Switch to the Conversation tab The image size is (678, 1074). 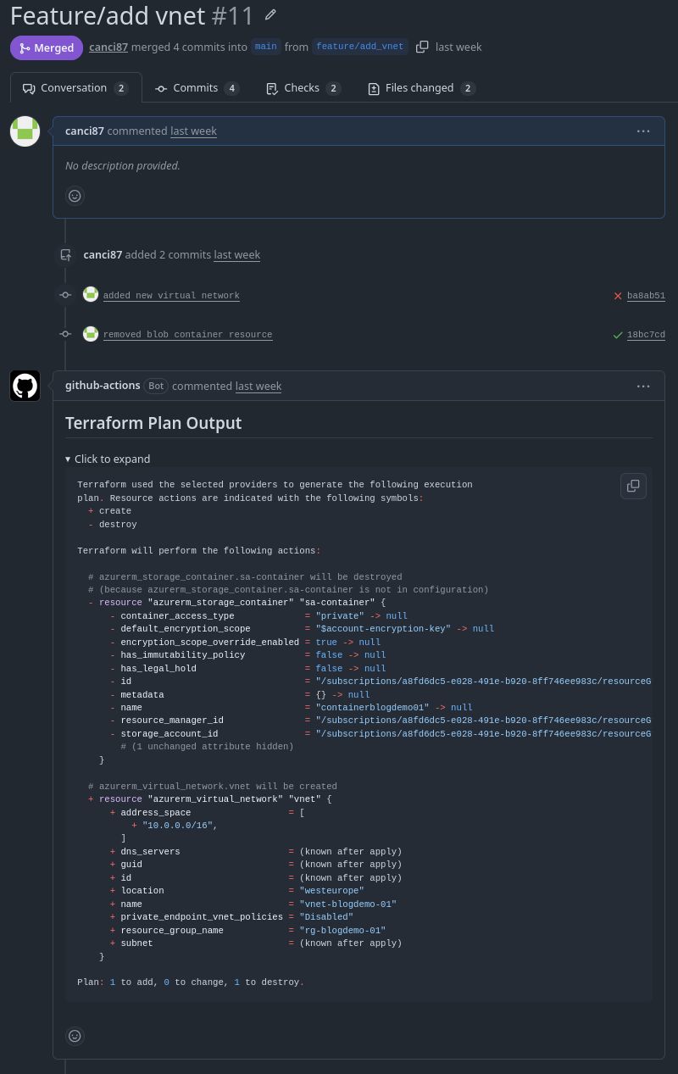coord(75,88)
